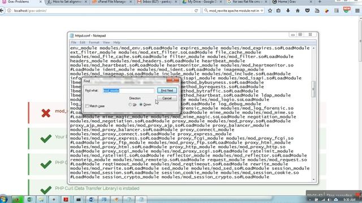
Task: Switch to the Gmail Inbox tab
Action: click(157, 2)
